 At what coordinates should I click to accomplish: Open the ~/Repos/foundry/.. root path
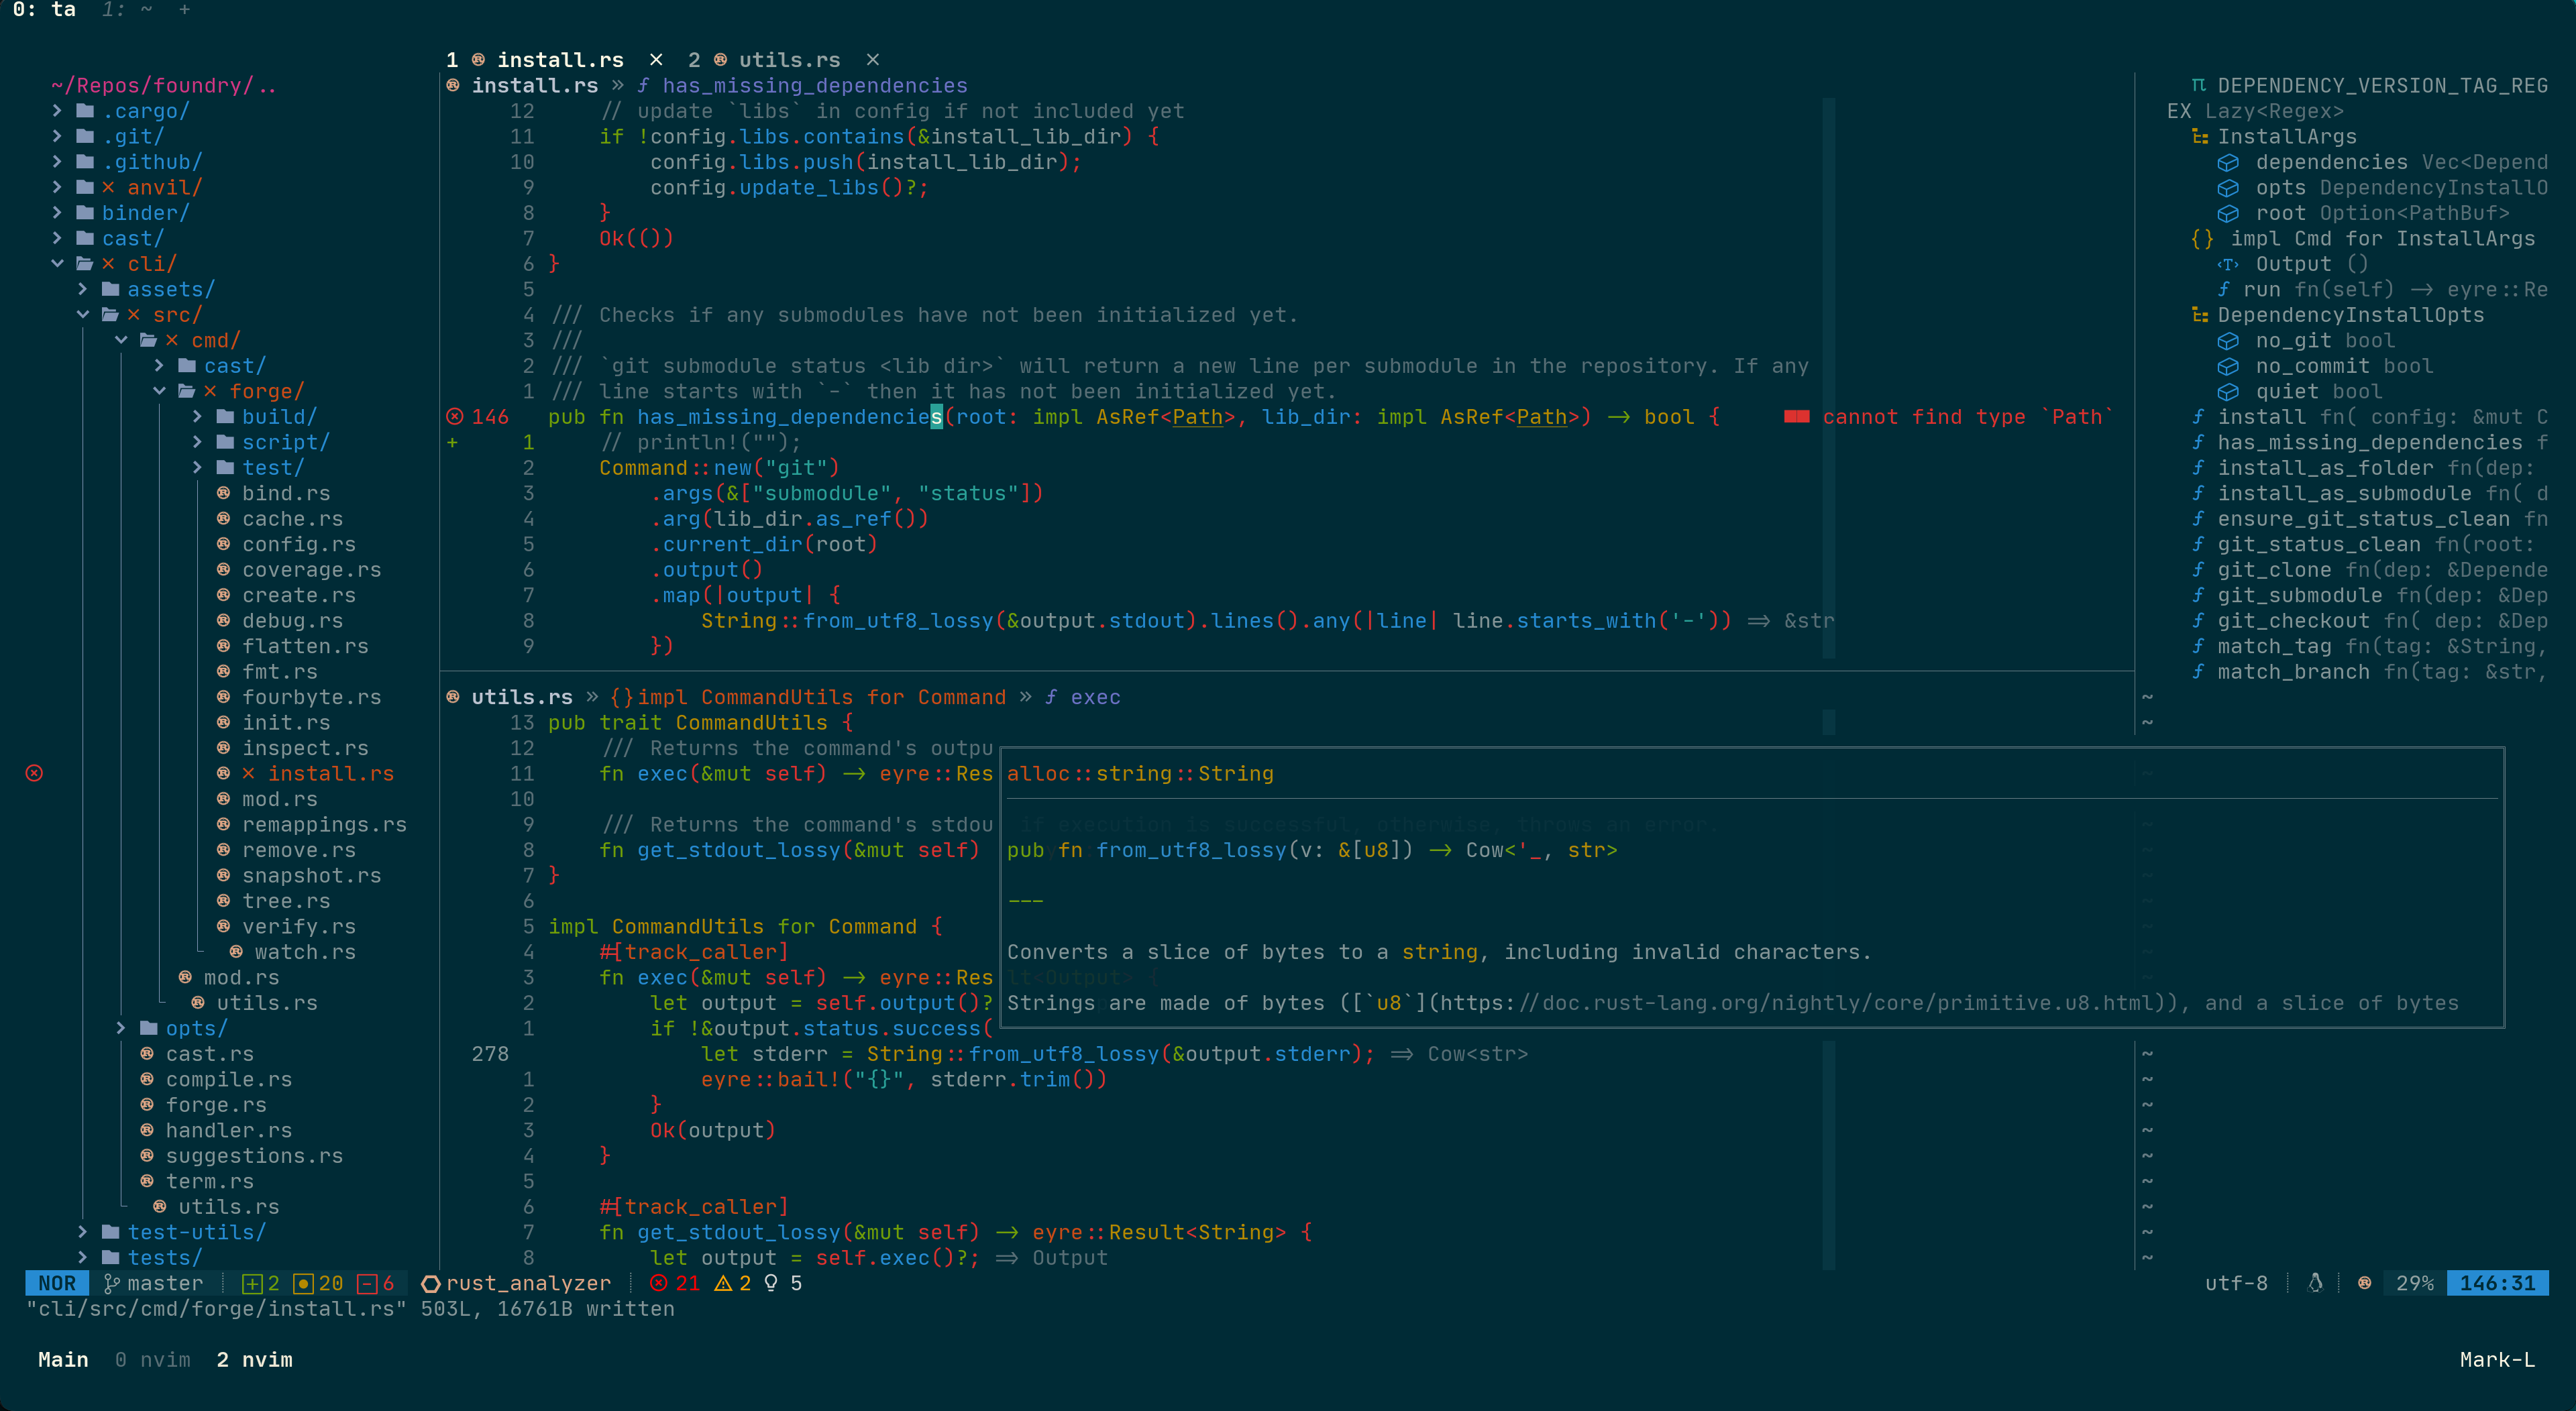(164, 86)
